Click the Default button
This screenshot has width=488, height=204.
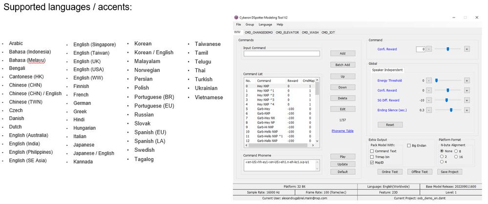coord(342,172)
